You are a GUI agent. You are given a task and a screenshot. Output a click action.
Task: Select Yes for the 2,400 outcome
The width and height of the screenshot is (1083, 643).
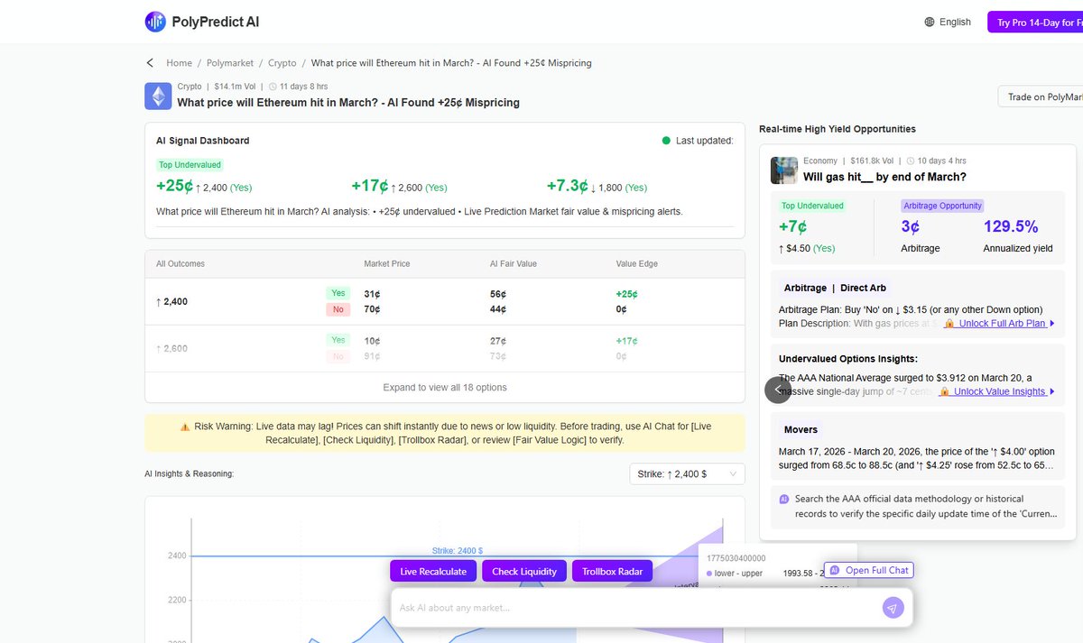pos(338,293)
